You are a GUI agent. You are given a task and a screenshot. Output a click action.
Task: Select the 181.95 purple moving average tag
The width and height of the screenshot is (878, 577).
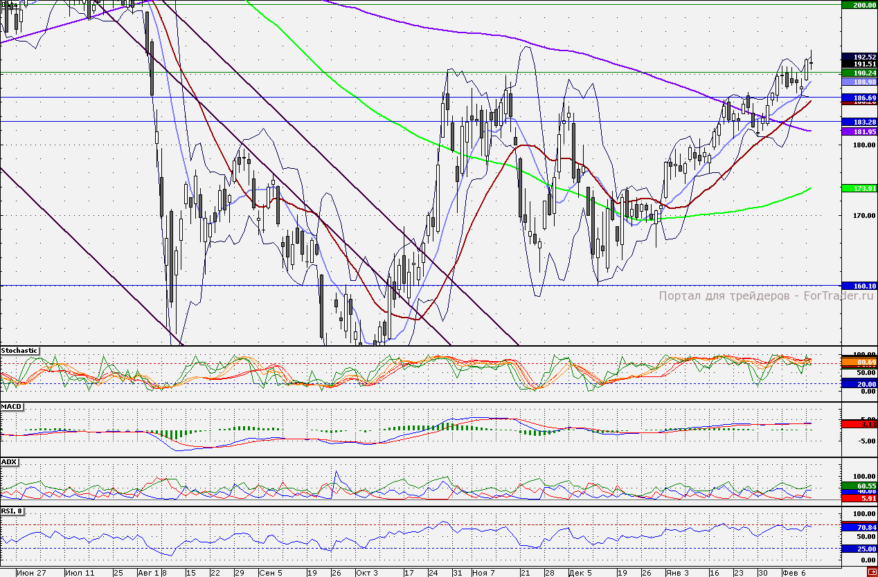coord(859,131)
